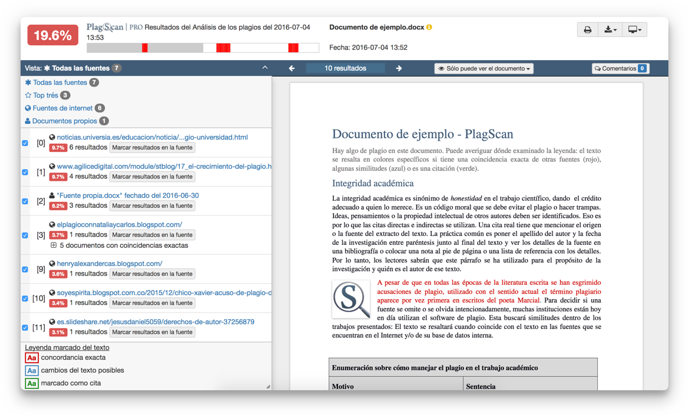Select 'Top tres' filter
The image size is (689, 415).
click(47, 95)
